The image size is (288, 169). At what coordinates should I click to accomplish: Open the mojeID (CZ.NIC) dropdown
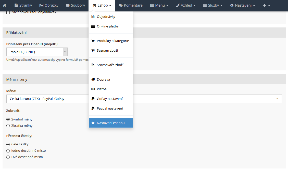tap(37, 52)
